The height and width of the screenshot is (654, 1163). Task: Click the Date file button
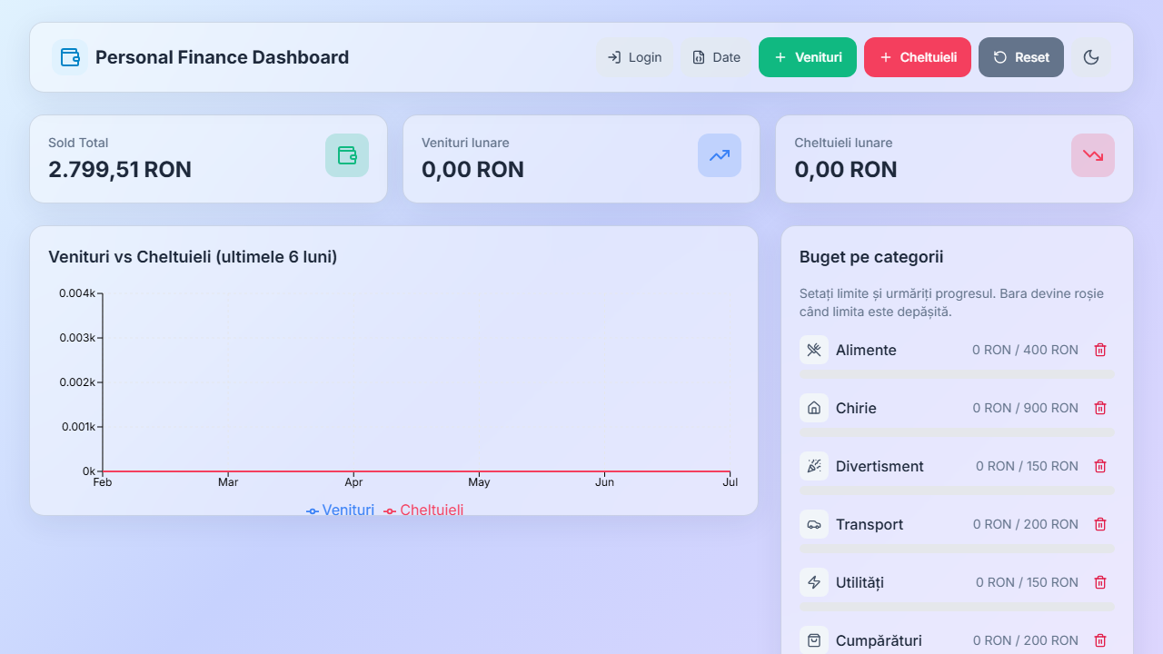tap(716, 57)
